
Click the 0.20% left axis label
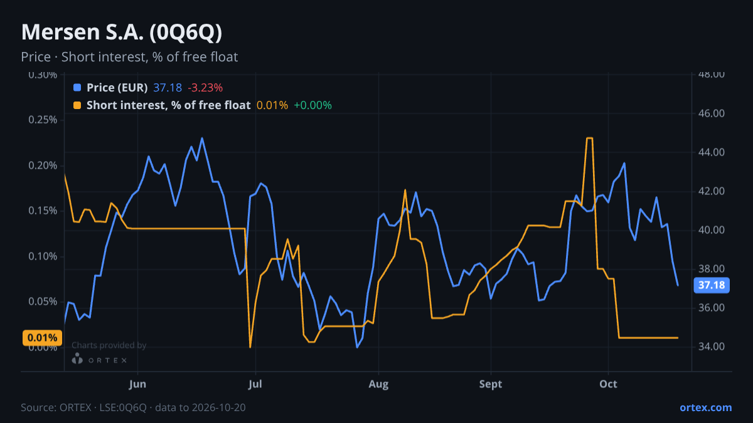(x=43, y=165)
